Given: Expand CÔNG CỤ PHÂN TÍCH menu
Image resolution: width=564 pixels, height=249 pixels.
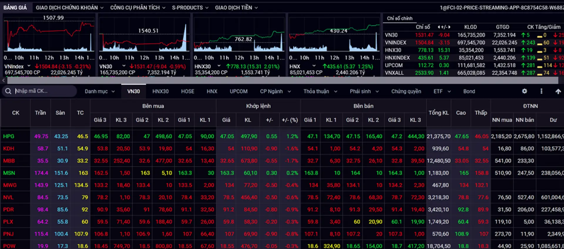Looking at the screenshot, I should click(x=138, y=8).
